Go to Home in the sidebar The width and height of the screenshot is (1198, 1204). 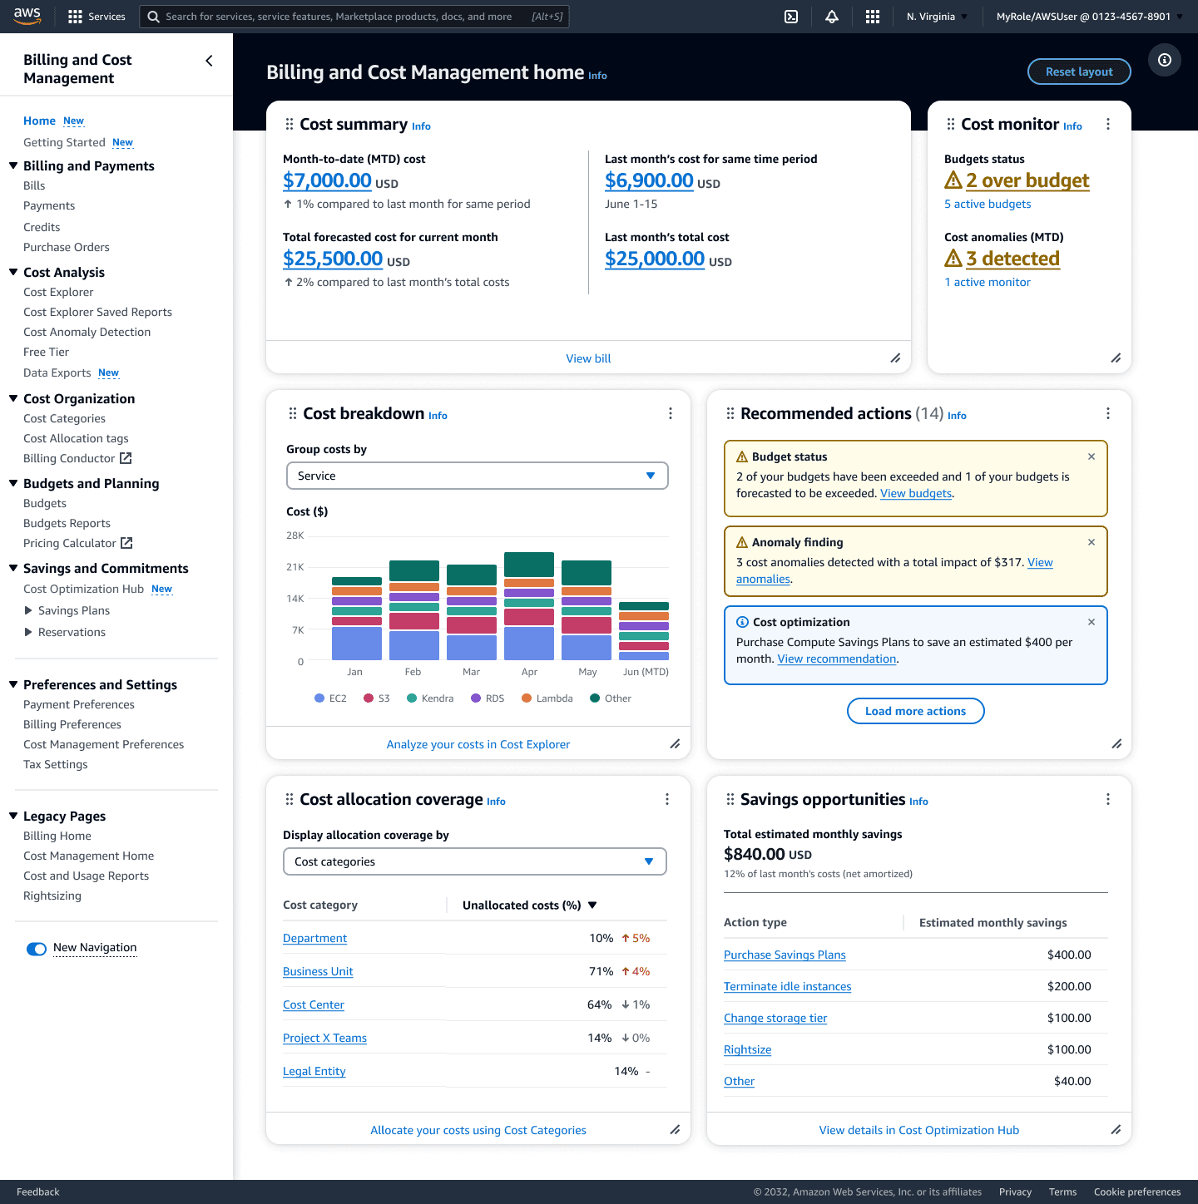(x=39, y=121)
